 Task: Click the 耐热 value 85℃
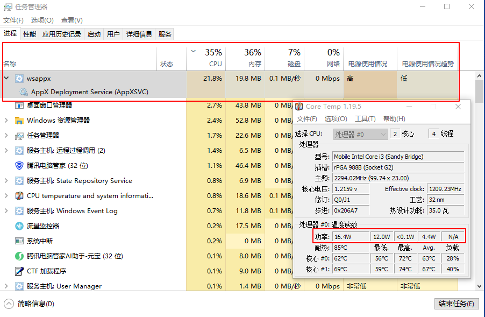(351, 248)
